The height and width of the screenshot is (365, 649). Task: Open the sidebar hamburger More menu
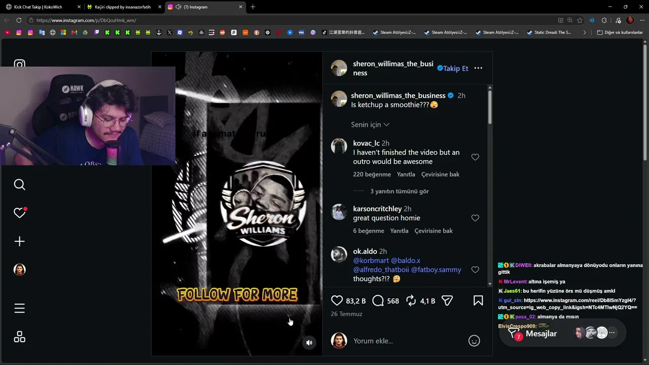20,308
